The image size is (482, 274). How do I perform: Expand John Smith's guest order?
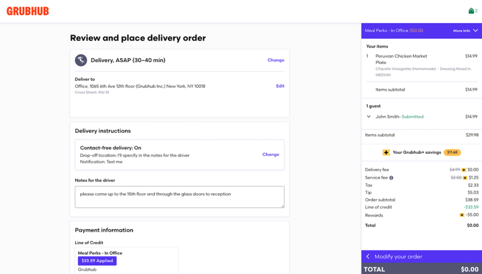(x=369, y=117)
